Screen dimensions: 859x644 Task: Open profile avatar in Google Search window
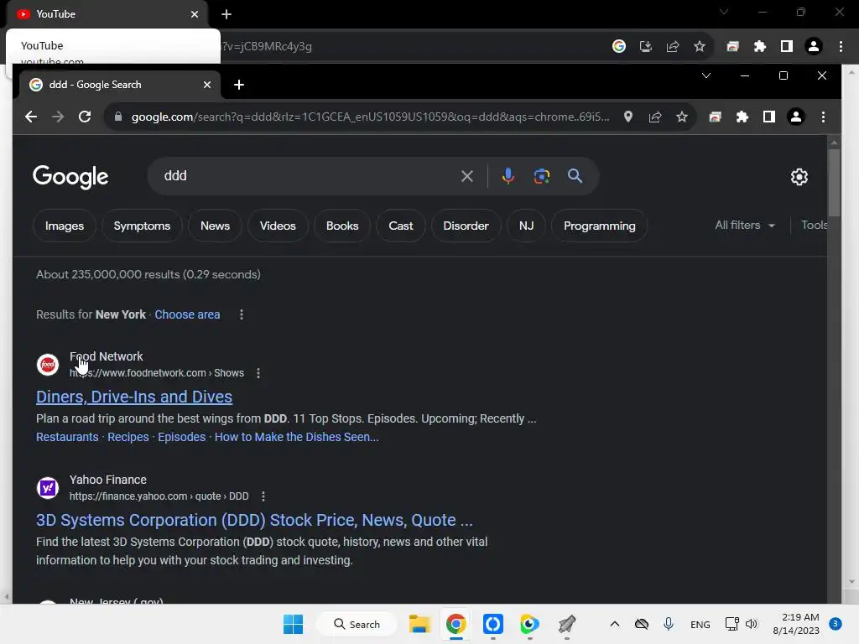pos(795,117)
